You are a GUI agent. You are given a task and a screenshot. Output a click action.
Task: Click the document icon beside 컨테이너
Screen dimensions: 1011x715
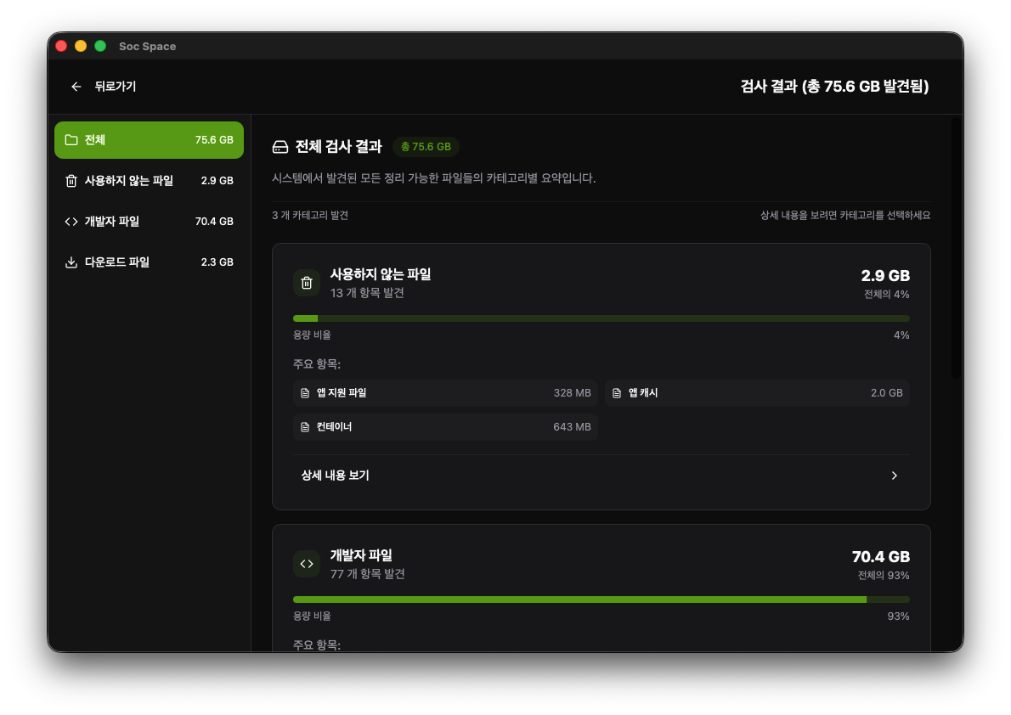click(305, 426)
